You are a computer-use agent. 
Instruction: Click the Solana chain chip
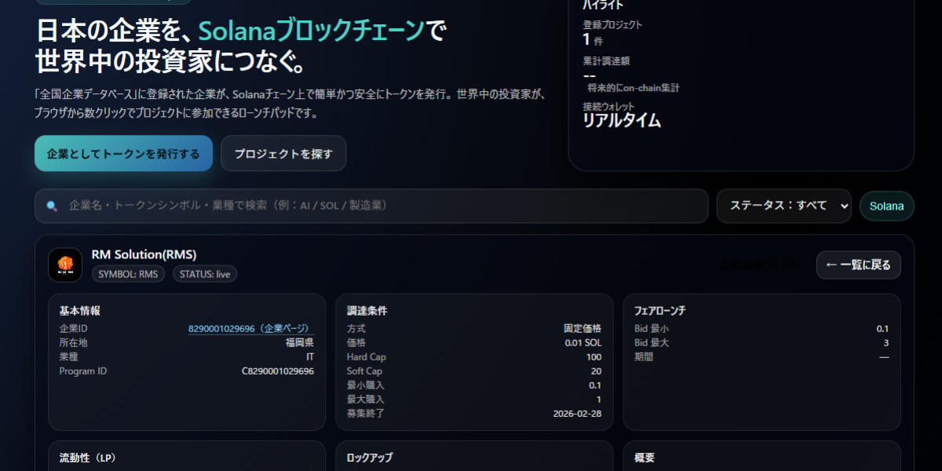(887, 206)
